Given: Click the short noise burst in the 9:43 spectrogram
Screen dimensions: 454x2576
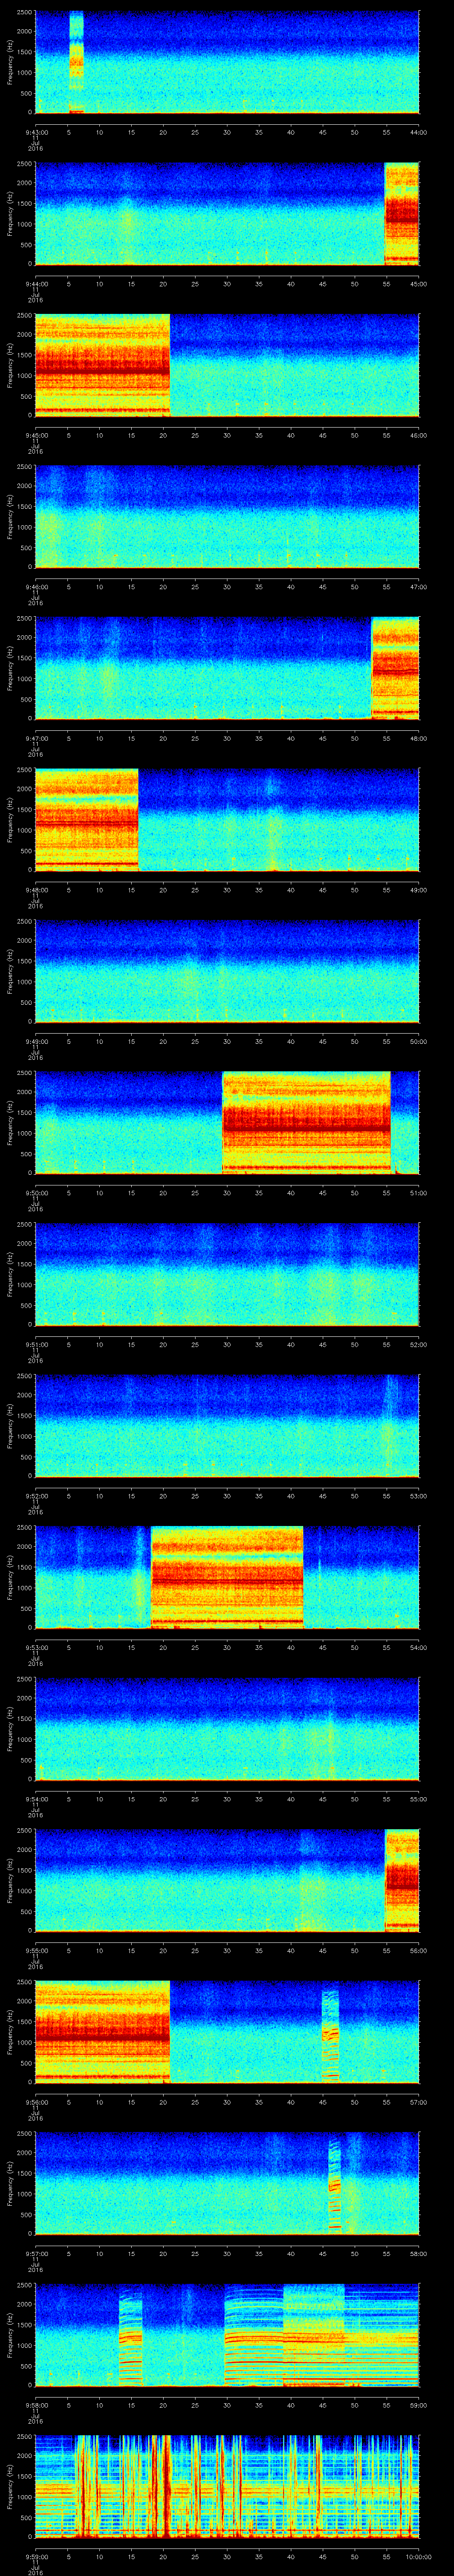Looking at the screenshot, I should pos(76,62).
